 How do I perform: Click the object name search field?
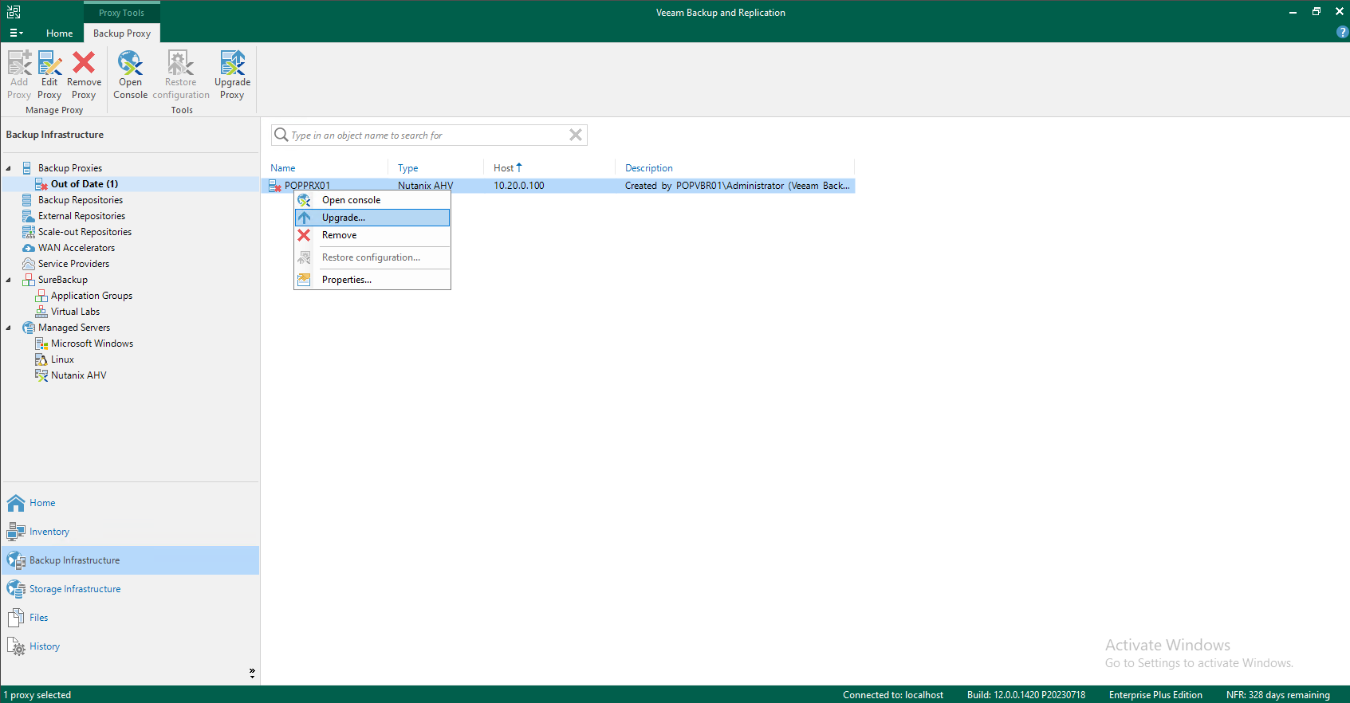(x=428, y=135)
